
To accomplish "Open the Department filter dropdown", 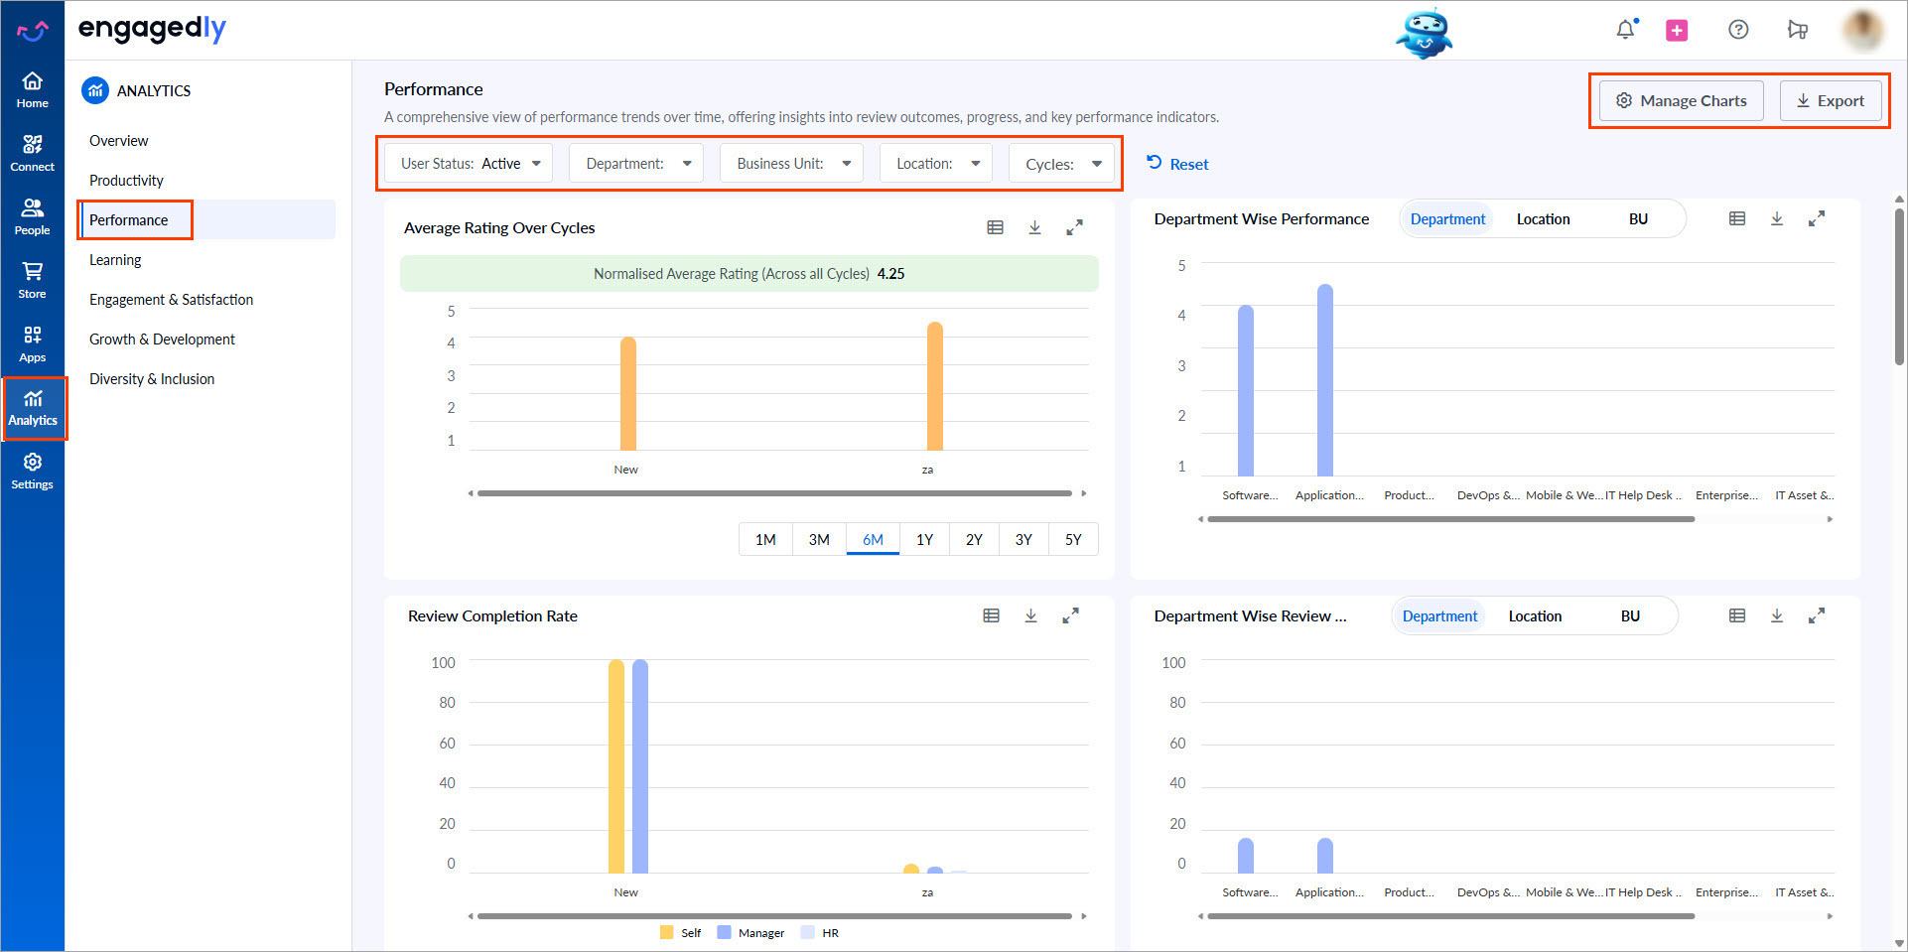I will click(x=636, y=164).
